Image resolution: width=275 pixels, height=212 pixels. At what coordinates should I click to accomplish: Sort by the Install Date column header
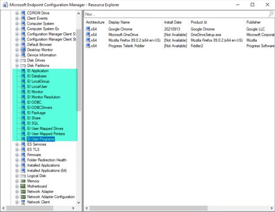coord(175,22)
